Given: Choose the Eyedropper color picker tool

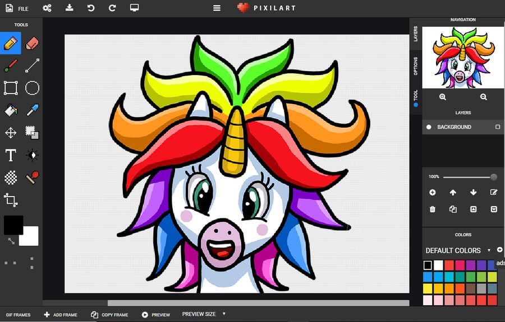Looking at the screenshot, I should coord(32,110).
